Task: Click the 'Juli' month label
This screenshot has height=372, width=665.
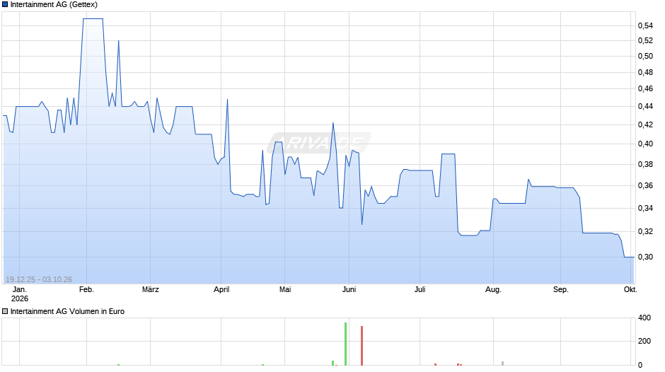Action: point(420,290)
